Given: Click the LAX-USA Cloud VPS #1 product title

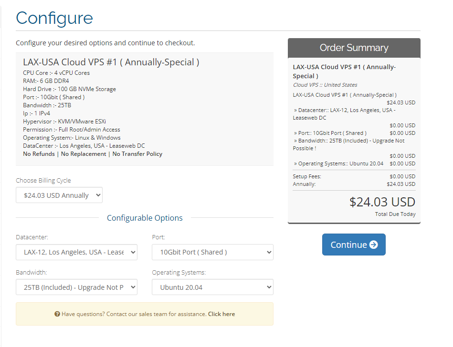Looking at the screenshot, I should click(111, 62).
